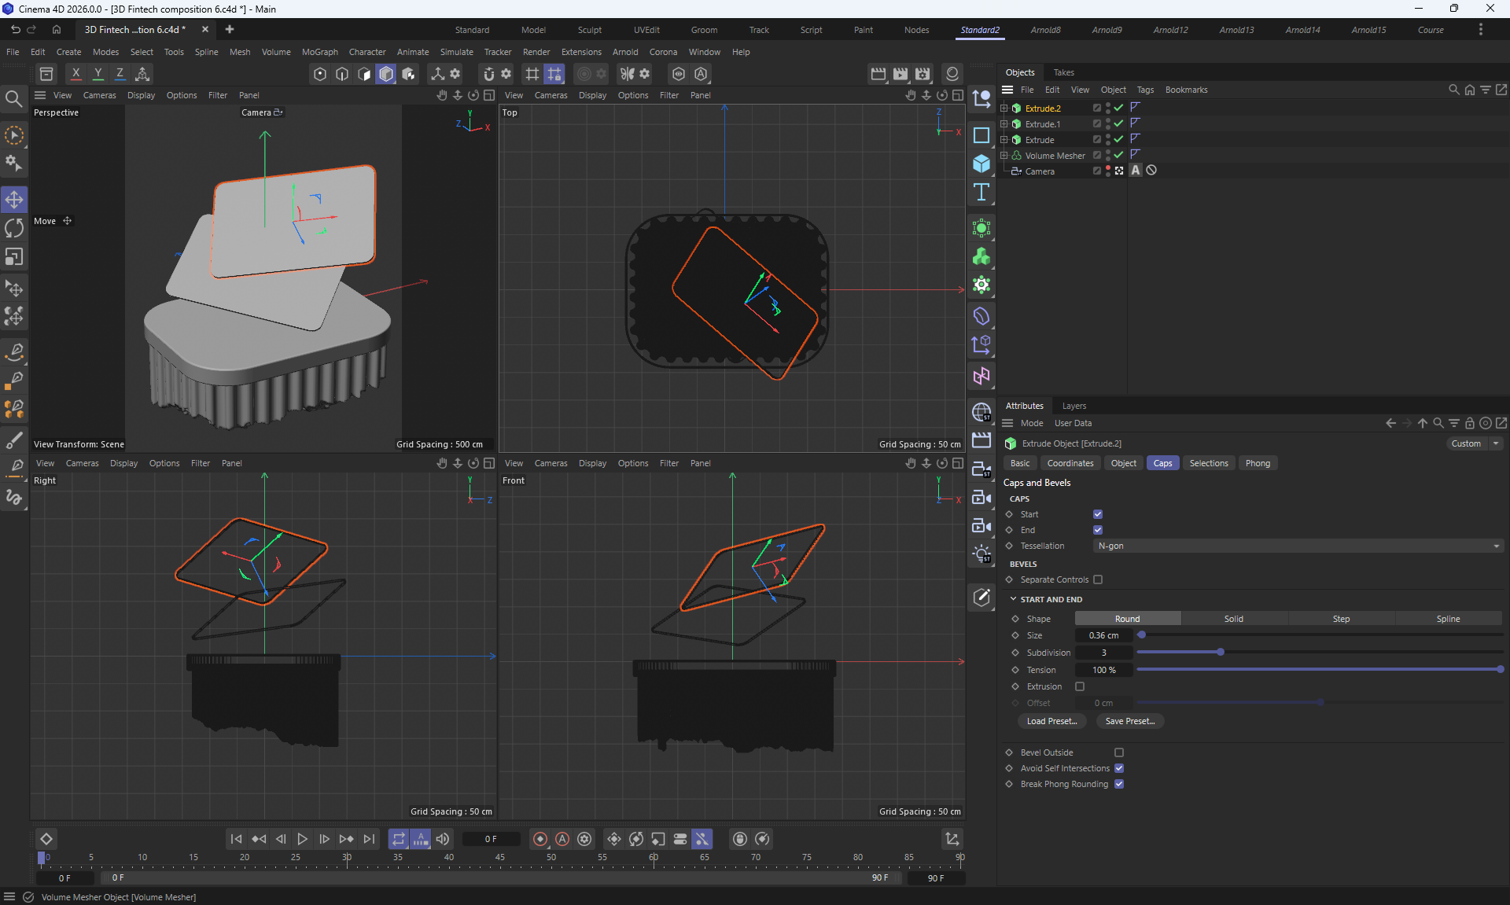Adjust the Subdivision slider handle
The image size is (1510, 905).
1220,653
